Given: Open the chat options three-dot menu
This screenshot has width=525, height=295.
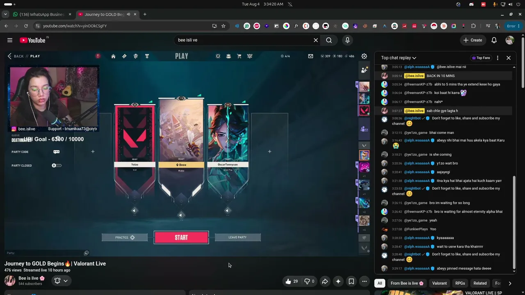Looking at the screenshot, I should (498, 58).
